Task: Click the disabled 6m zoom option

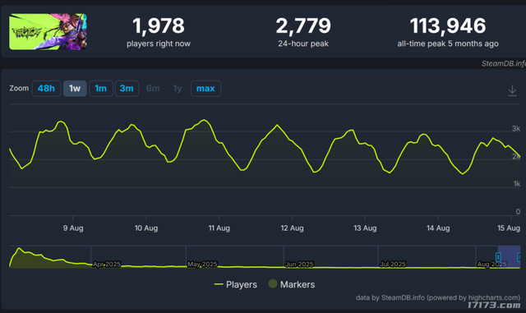Action: tap(153, 89)
